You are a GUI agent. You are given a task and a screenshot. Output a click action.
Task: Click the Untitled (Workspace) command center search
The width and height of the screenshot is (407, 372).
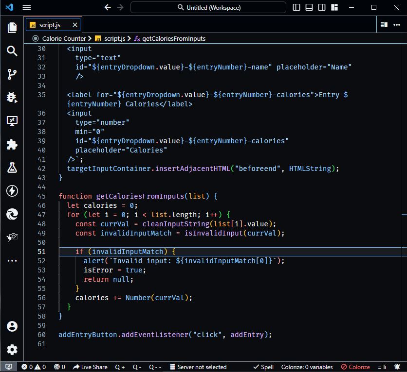tap(208, 7)
